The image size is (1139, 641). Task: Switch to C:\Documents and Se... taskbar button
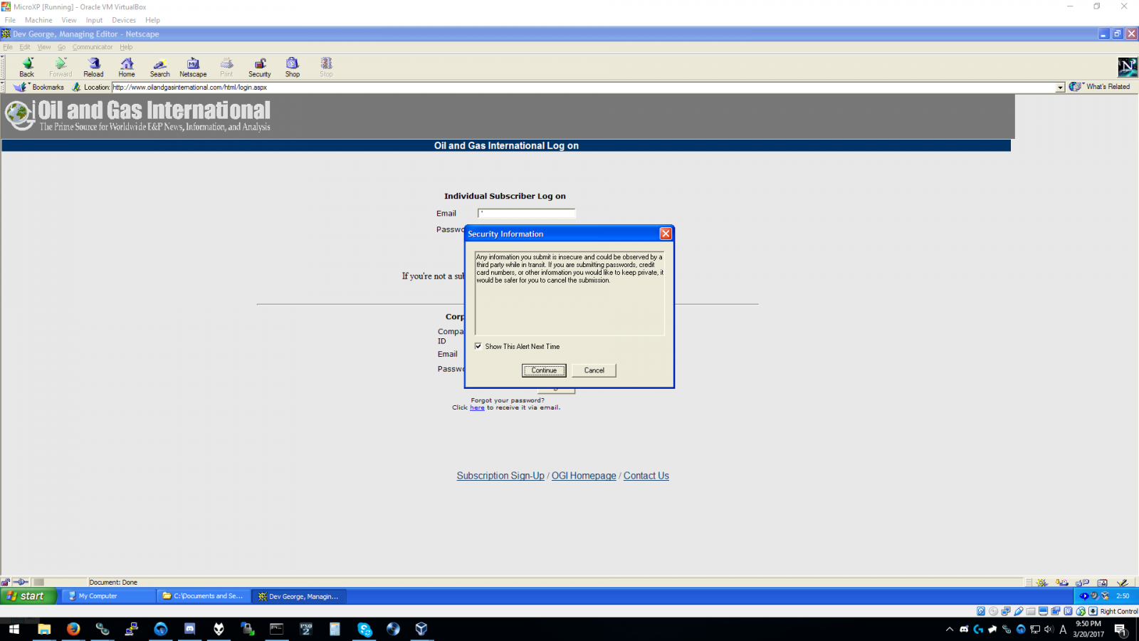tap(204, 596)
